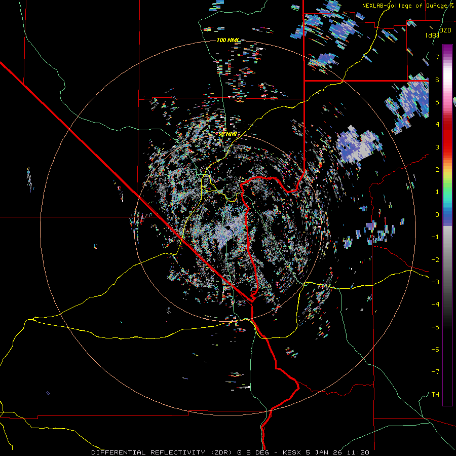Click the "-3" tick label on the color scale

(435, 282)
